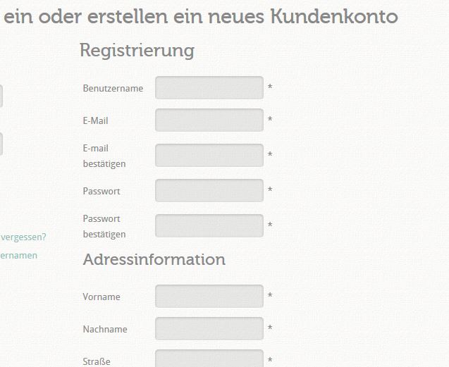Follow the cut-off 'ernamen' link
The image size is (449, 367).
click(x=19, y=255)
